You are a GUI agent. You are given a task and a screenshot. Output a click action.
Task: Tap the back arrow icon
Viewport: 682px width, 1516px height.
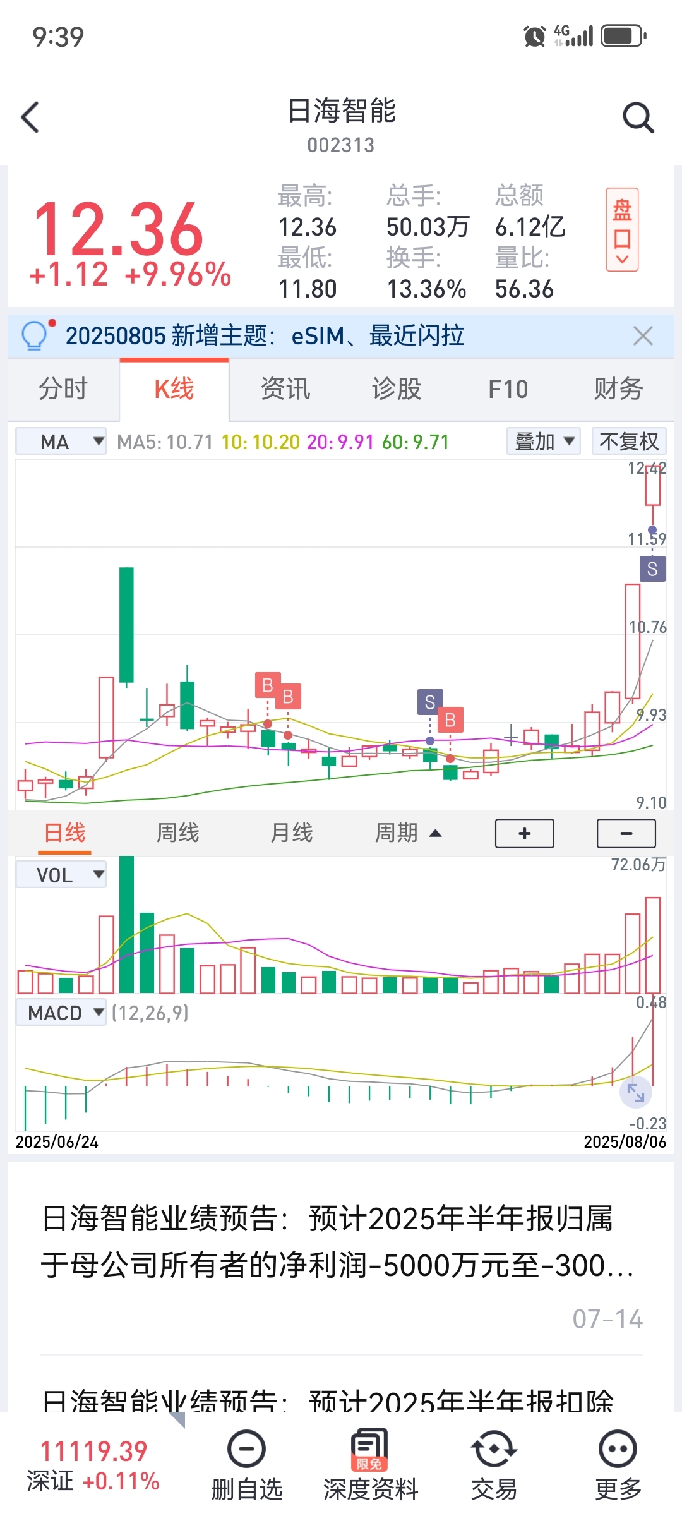pyautogui.click(x=30, y=117)
